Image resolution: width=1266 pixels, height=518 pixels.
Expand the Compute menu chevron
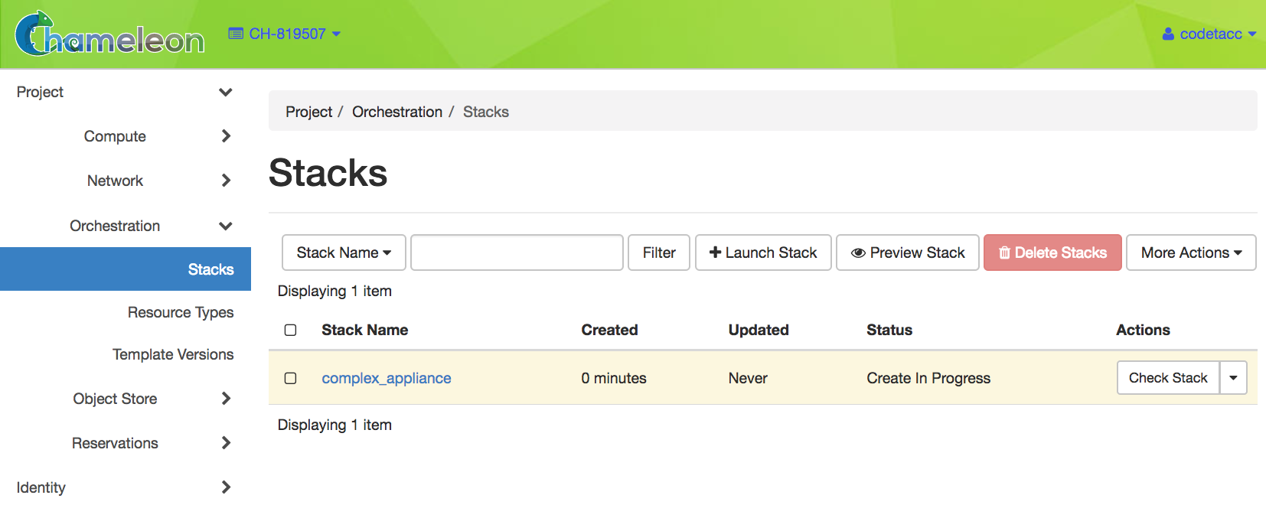click(x=226, y=136)
